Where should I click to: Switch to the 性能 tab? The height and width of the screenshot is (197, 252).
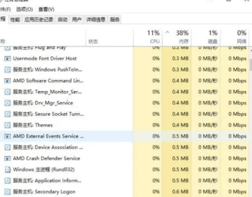(x=15, y=20)
